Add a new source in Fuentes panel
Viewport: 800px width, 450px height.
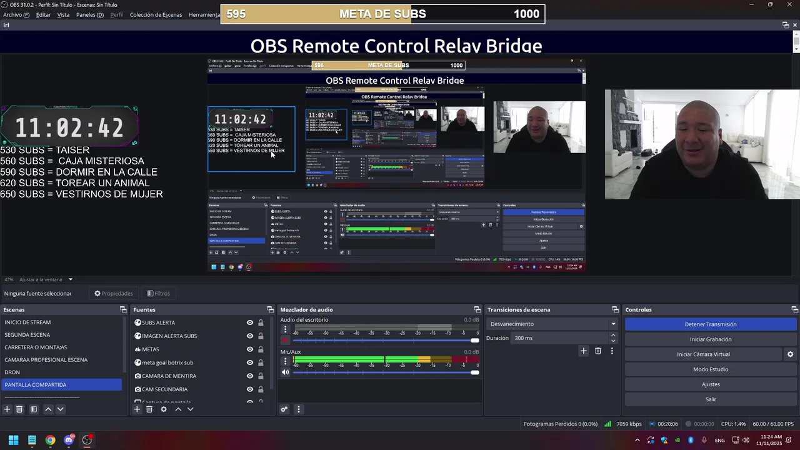(137, 409)
